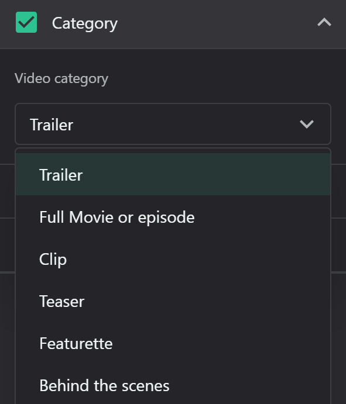
Task: Select the highlighted Trailer option in the list
Action: coord(173,174)
